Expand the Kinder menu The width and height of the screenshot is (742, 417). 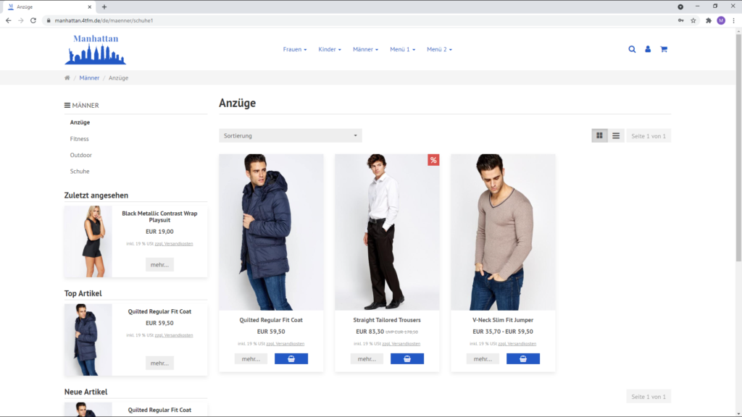point(330,49)
